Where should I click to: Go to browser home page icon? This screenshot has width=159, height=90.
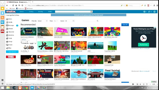(16, 5)
